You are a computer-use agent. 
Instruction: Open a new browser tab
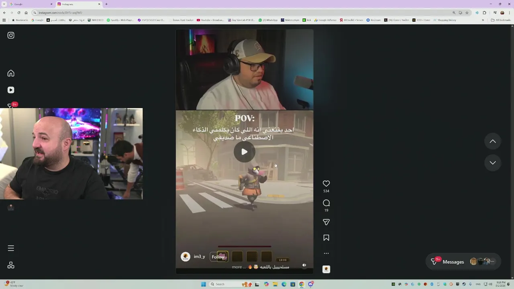(x=106, y=4)
